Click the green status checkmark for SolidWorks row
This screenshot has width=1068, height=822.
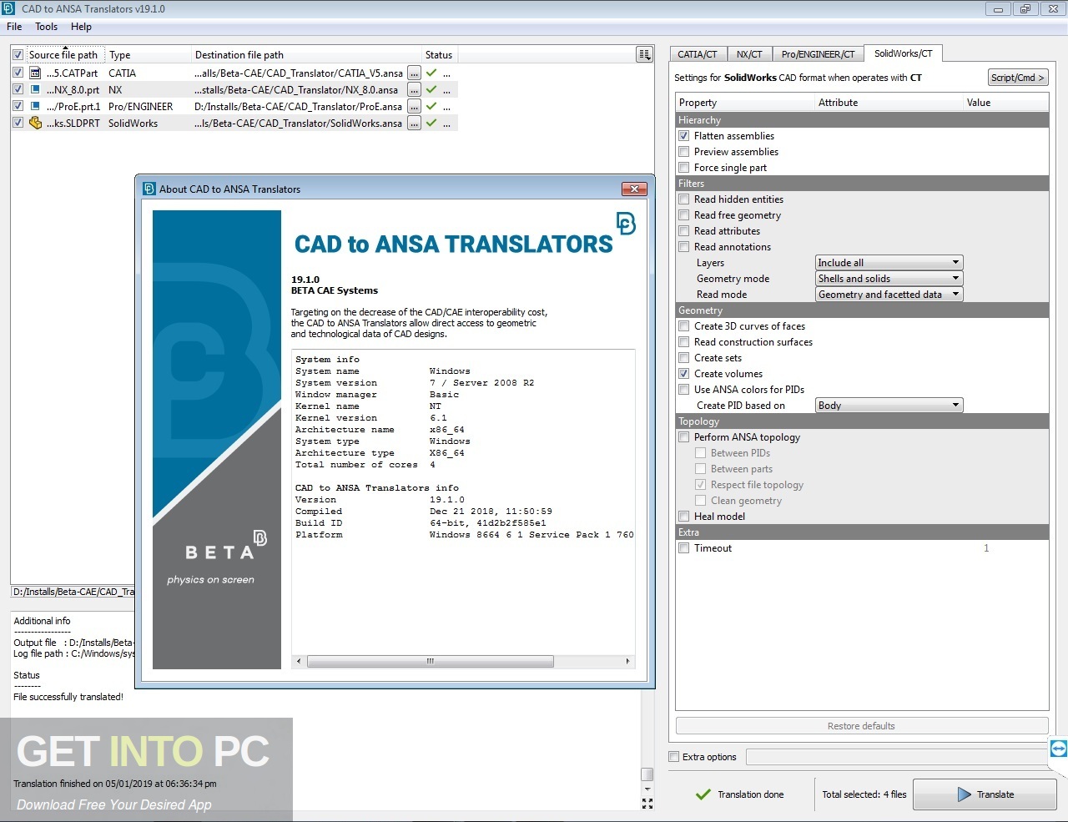pos(431,123)
